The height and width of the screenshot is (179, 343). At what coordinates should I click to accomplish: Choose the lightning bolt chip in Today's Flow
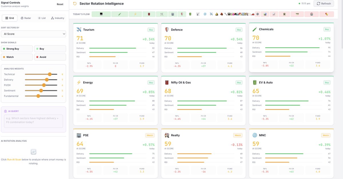coord(135,14)
